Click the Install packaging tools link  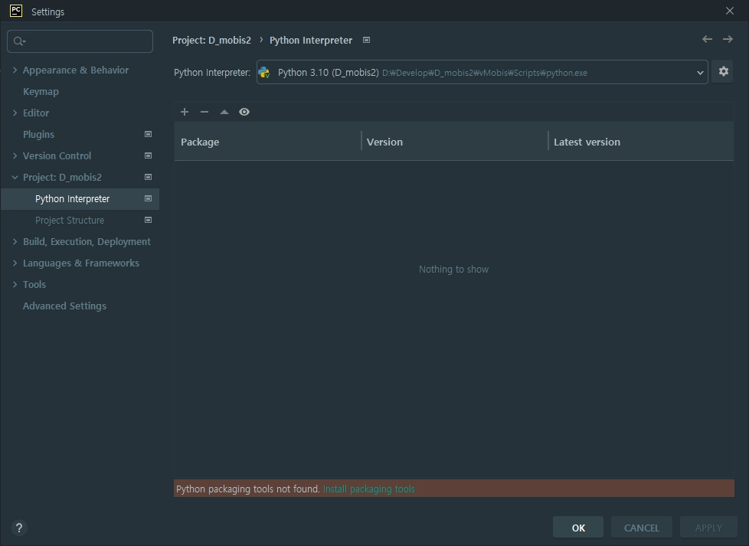pos(369,489)
